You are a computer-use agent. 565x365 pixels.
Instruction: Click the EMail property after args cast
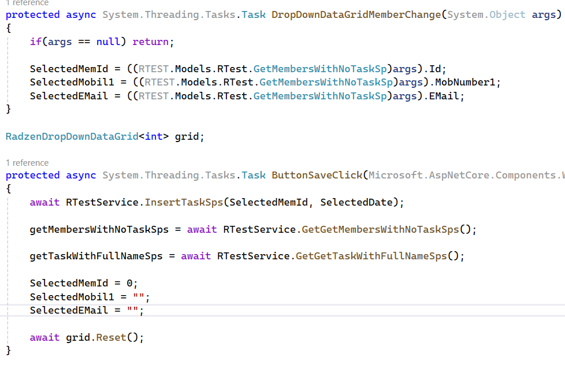click(444, 96)
